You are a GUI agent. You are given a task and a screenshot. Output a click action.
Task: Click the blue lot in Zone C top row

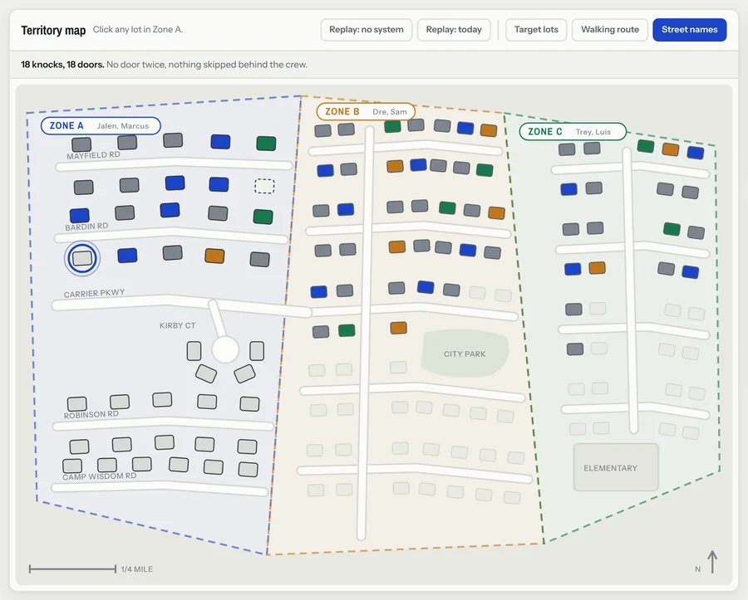(696, 153)
